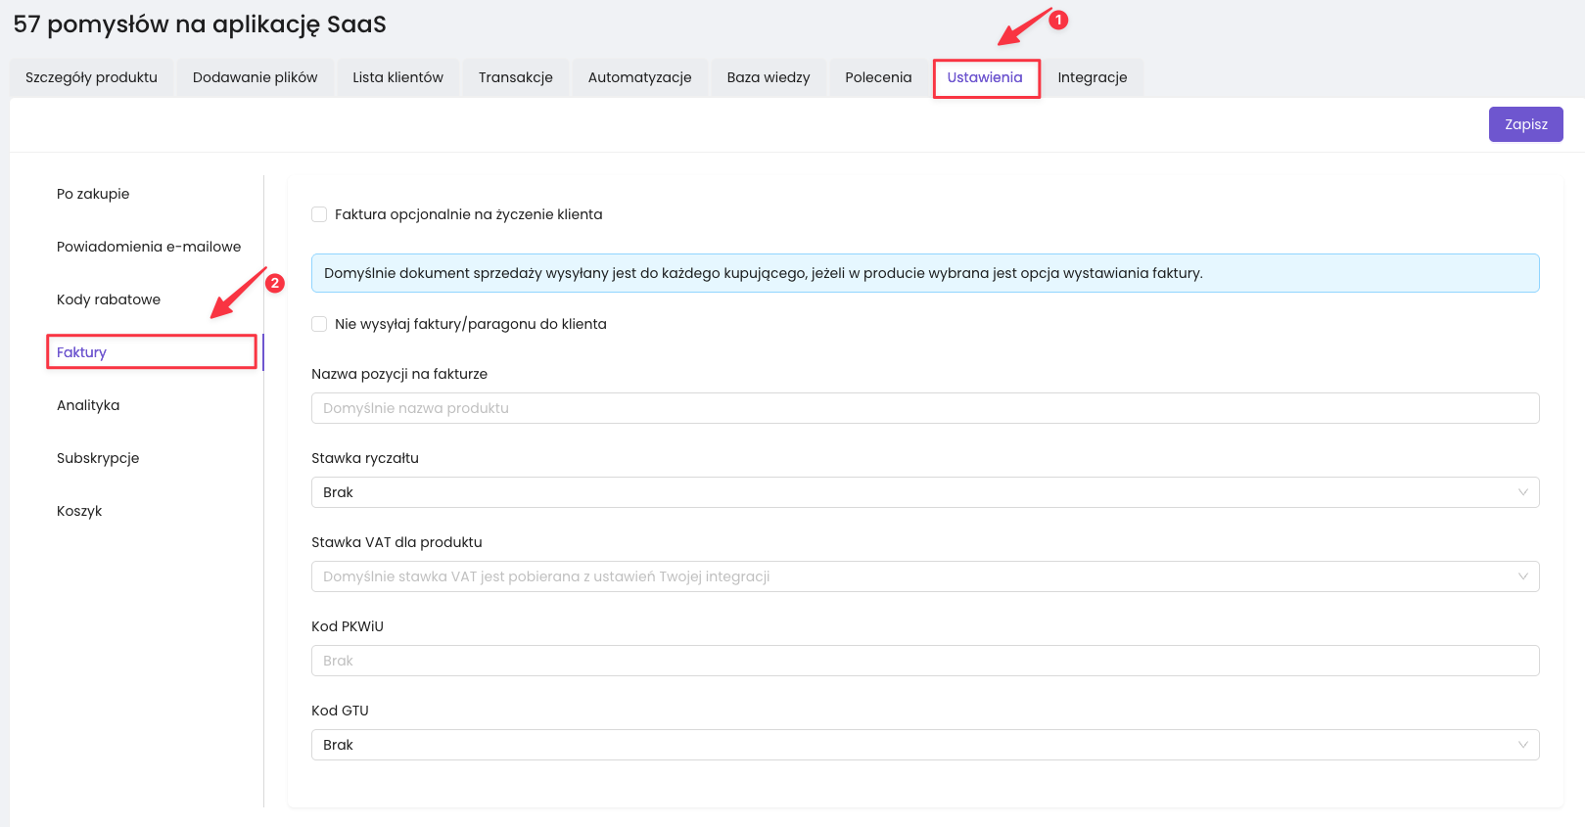Open the Integracje tab

click(x=1092, y=77)
